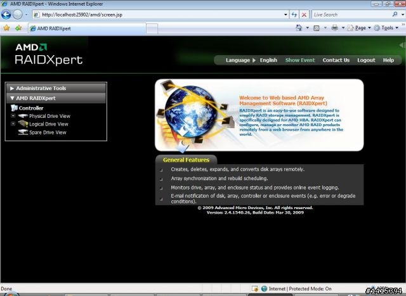Open the recent pages dropdown arrow
Screen dimensions: 406x296
click(x=26, y=15)
